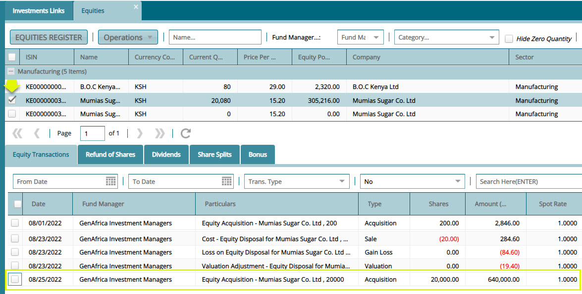Check the Mumias Sugar row with 0 quantity
The image size is (582, 294).
coord(12,114)
